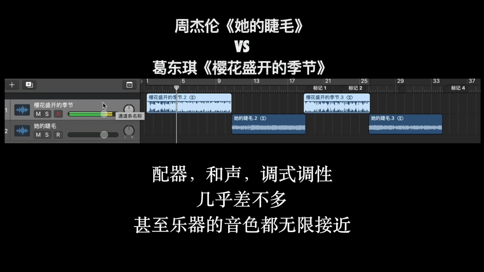The height and width of the screenshot is (272, 484).
Task: Toggle Record arm on track 1
Action: [x=58, y=114]
